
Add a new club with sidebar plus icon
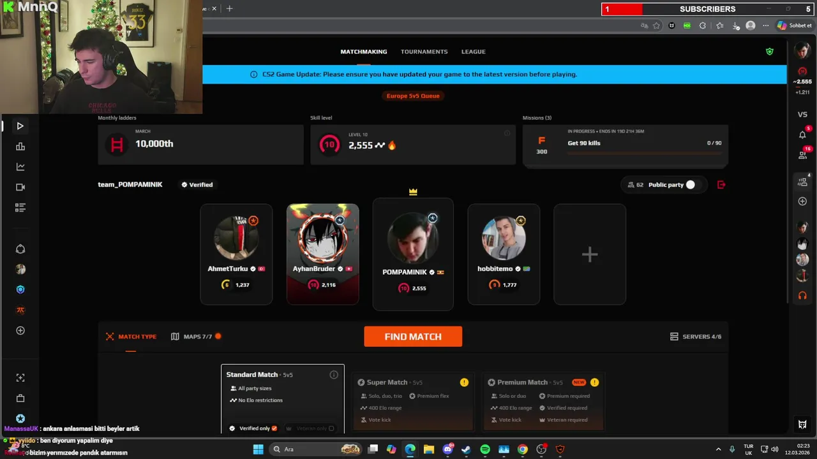[20, 330]
